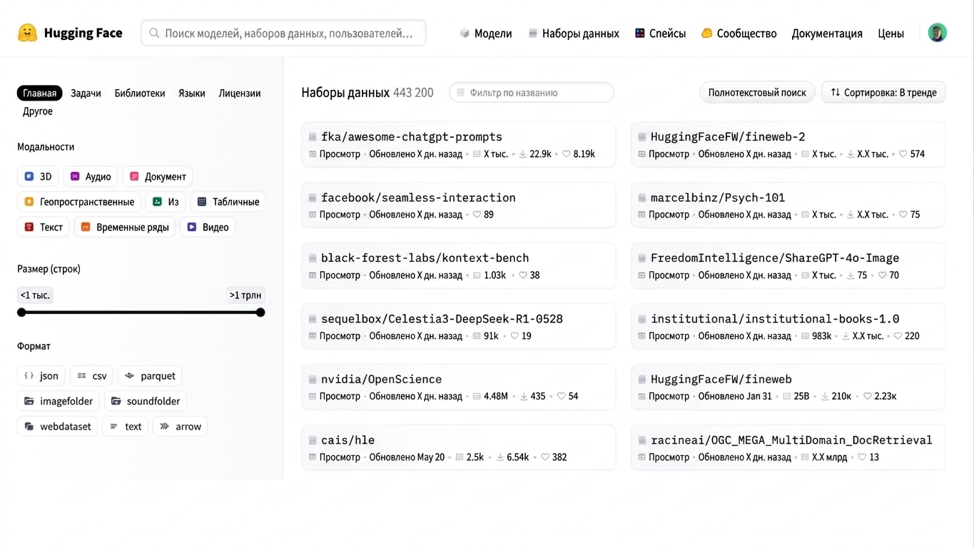Screen dimensions: 974x548
Task: Click the imagefolder folder icon
Action: pyautogui.click(x=29, y=401)
